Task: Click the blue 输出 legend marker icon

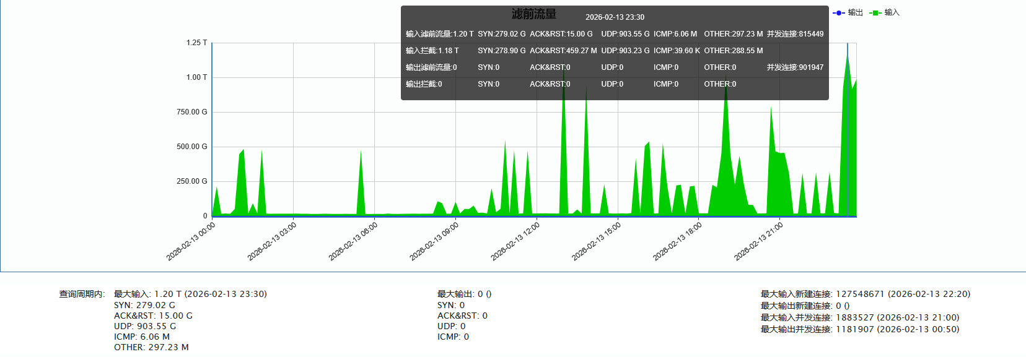Action: pos(838,12)
